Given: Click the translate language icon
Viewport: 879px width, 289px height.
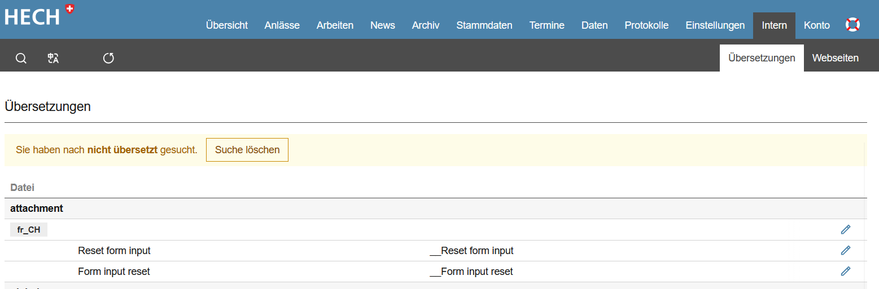Looking at the screenshot, I should (x=53, y=59).
